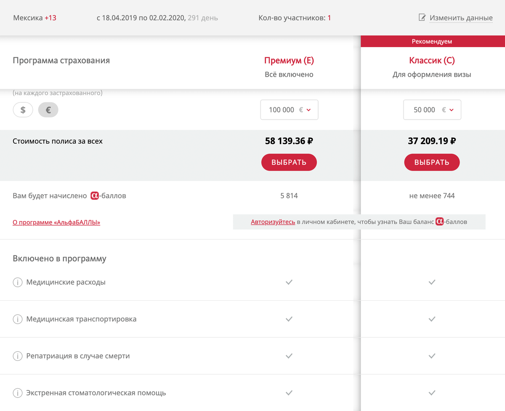Click Медицинская транспортировка row label
Screen dimensions: 505x411
pos(81,319)
